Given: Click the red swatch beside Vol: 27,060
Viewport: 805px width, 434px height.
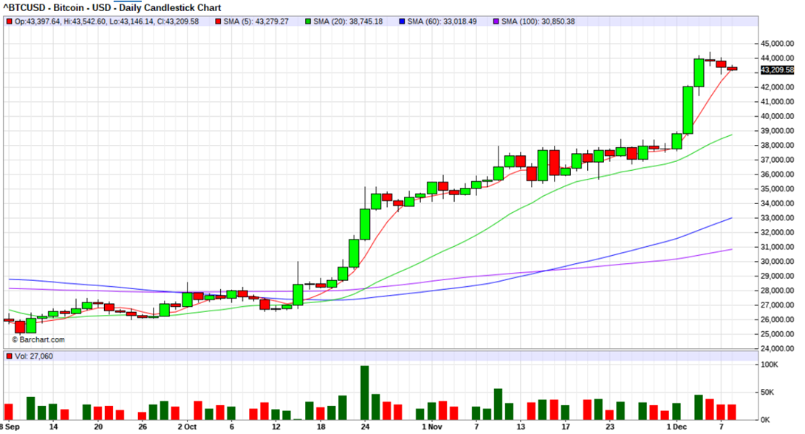Looking at the screenshot, I should (x=10, y=356).
